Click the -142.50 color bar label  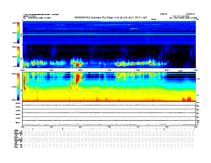[x=14, y=87]
